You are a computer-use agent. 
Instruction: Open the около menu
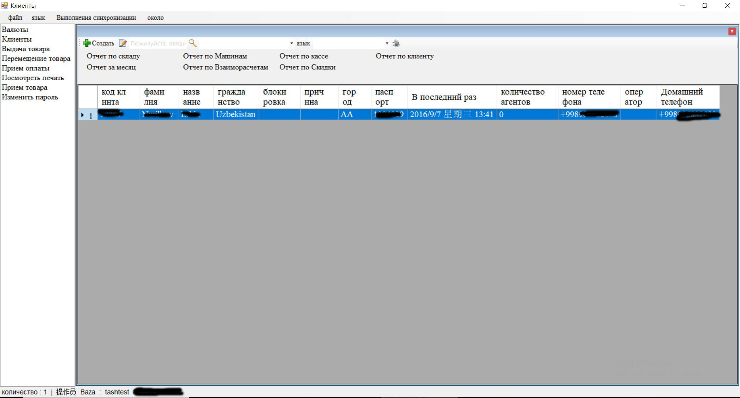155,18
